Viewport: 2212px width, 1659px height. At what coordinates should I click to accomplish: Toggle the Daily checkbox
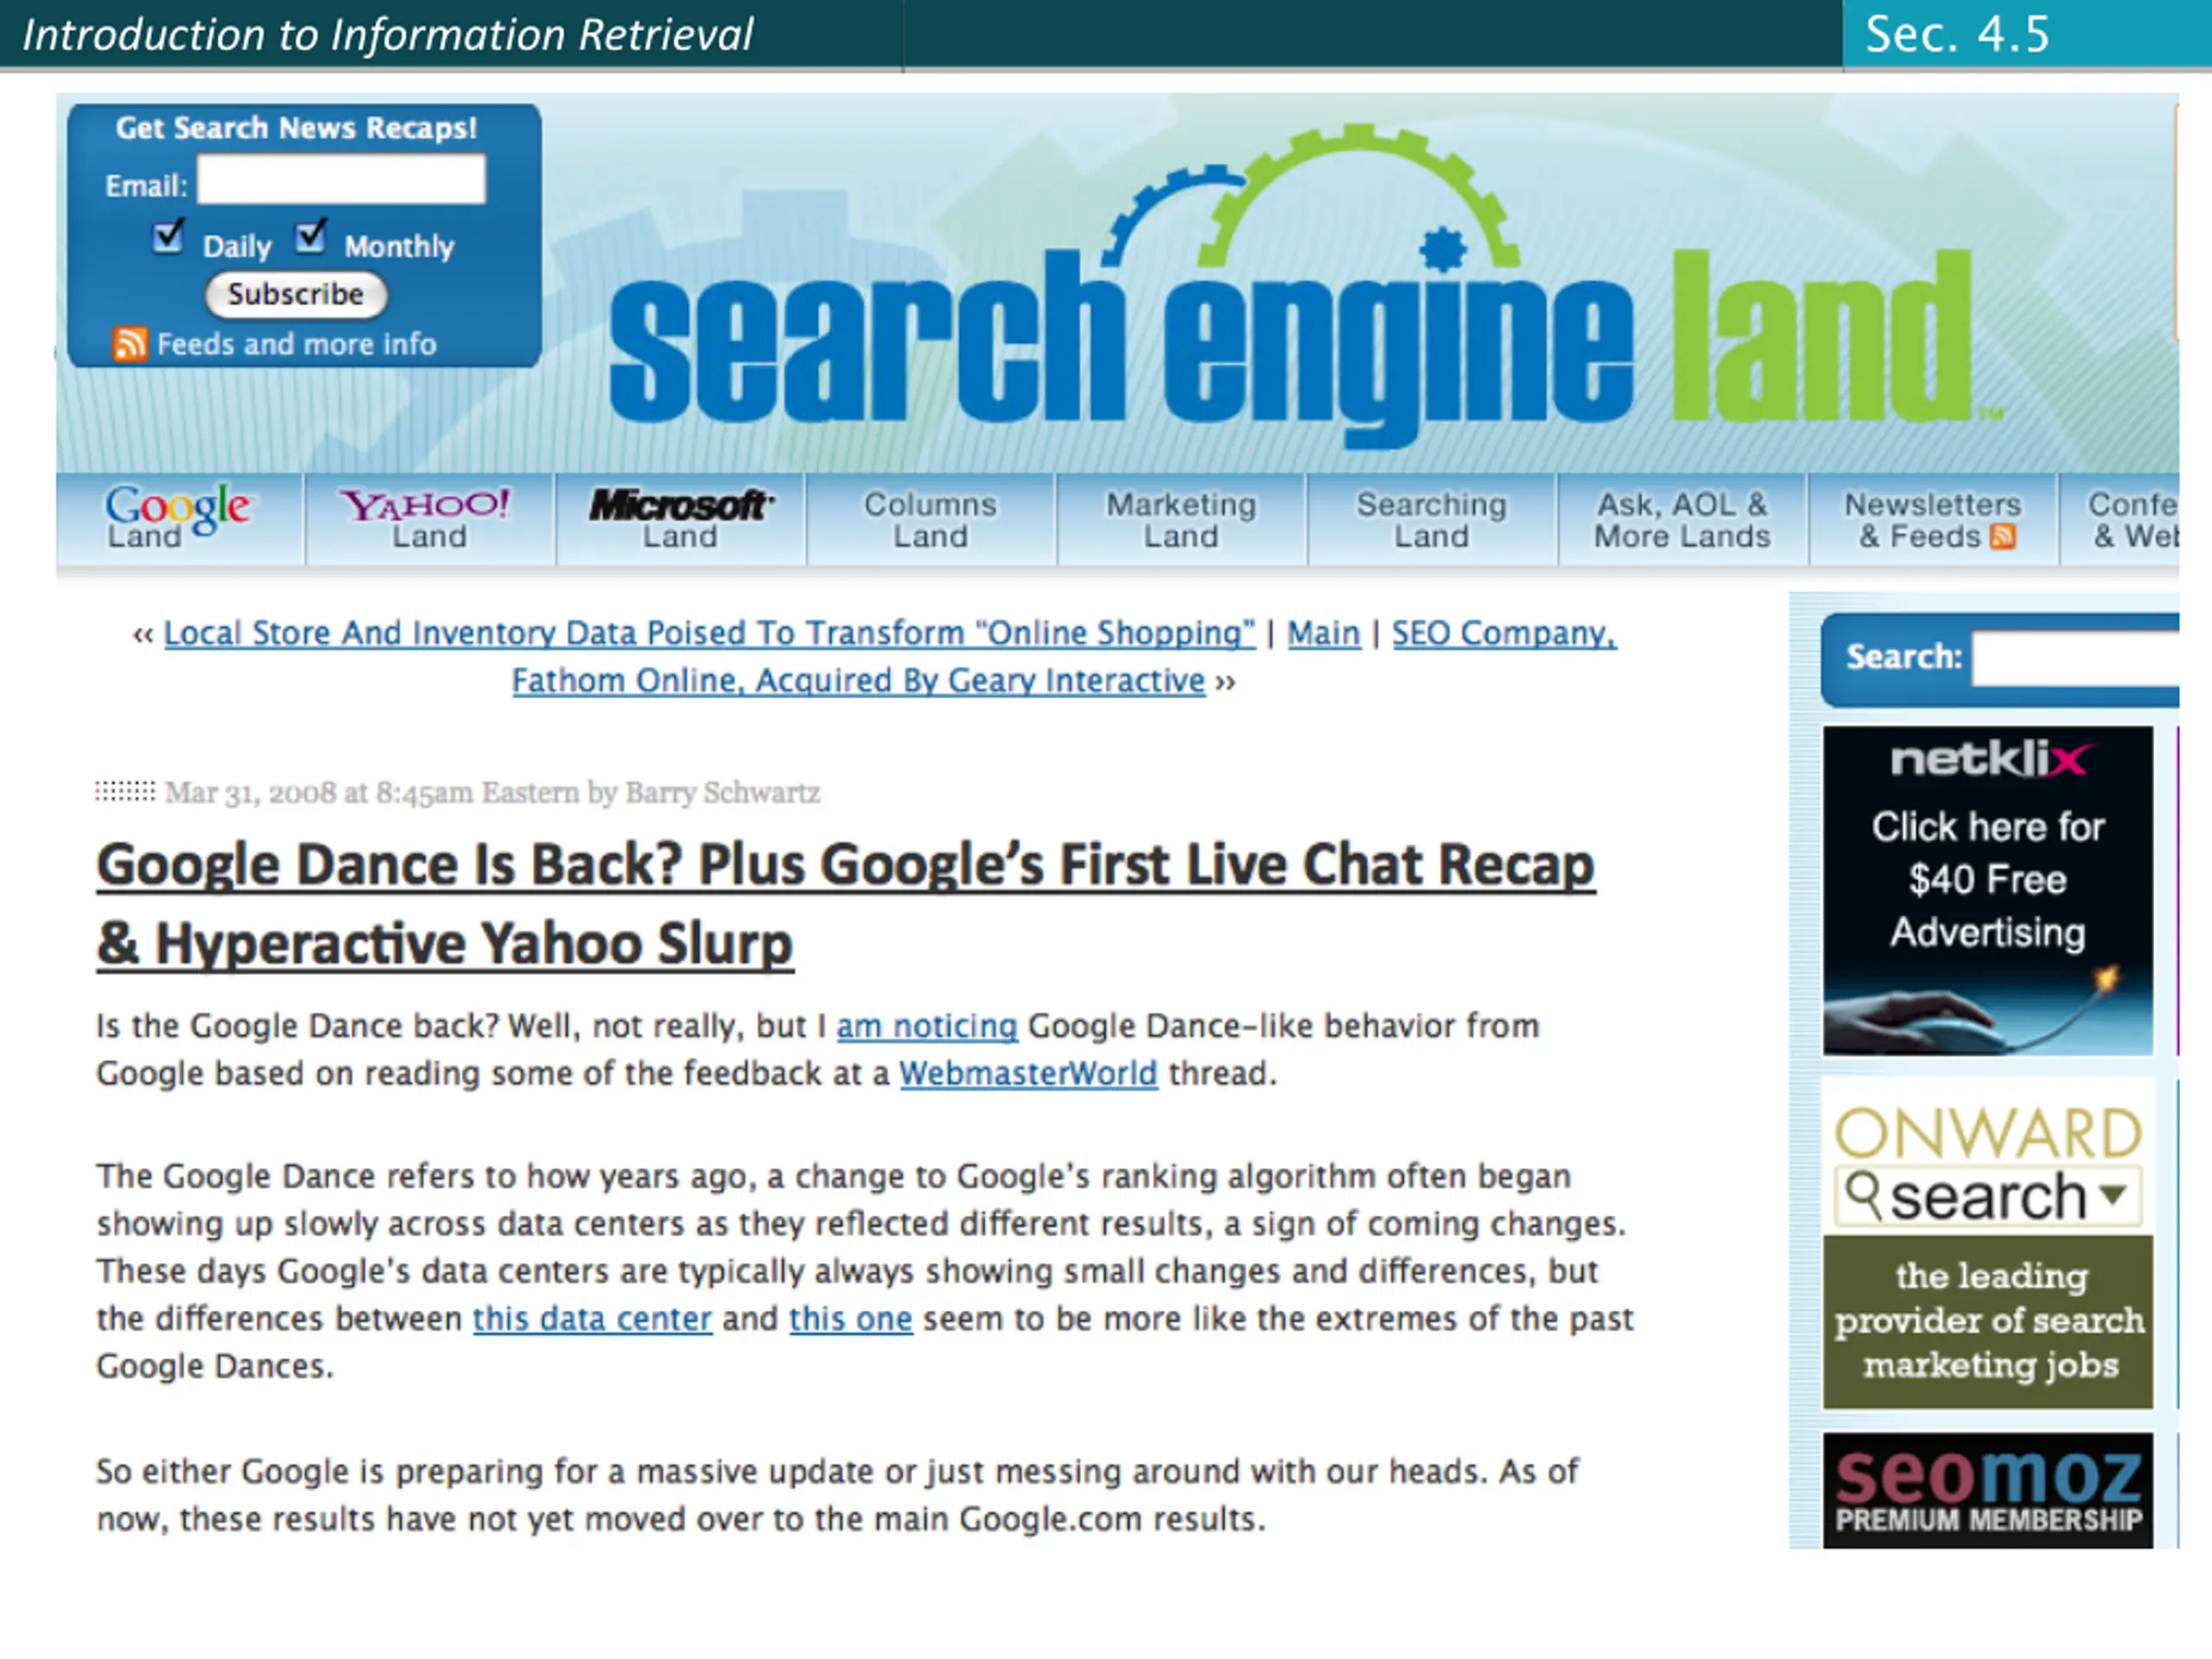coord(168,238)
